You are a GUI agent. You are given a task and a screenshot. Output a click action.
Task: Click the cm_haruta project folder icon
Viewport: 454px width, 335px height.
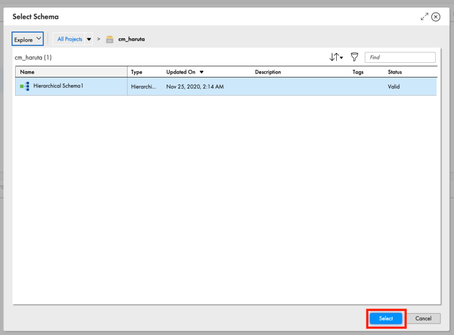point(109,39)
